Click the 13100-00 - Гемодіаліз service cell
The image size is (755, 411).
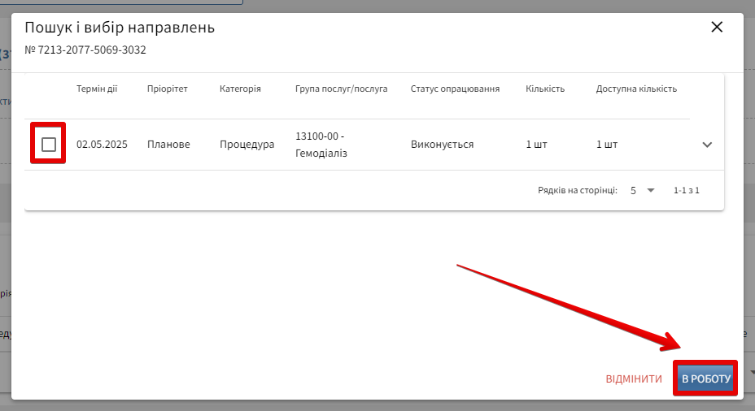point(321,145)
